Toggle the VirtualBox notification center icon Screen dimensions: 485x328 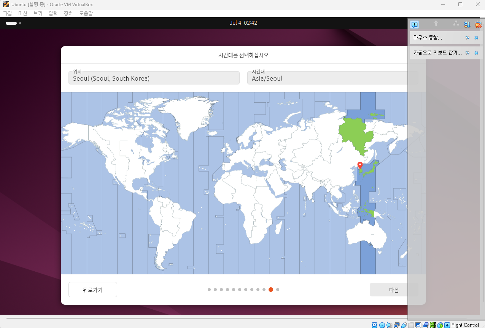pos(415,25)
